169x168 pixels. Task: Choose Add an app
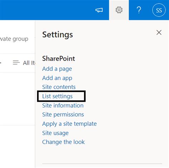[57, 78]
